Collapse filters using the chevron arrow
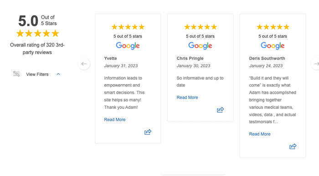Image resolution: width=319 pixels, height=176 pixels. [x=58, y=74]
